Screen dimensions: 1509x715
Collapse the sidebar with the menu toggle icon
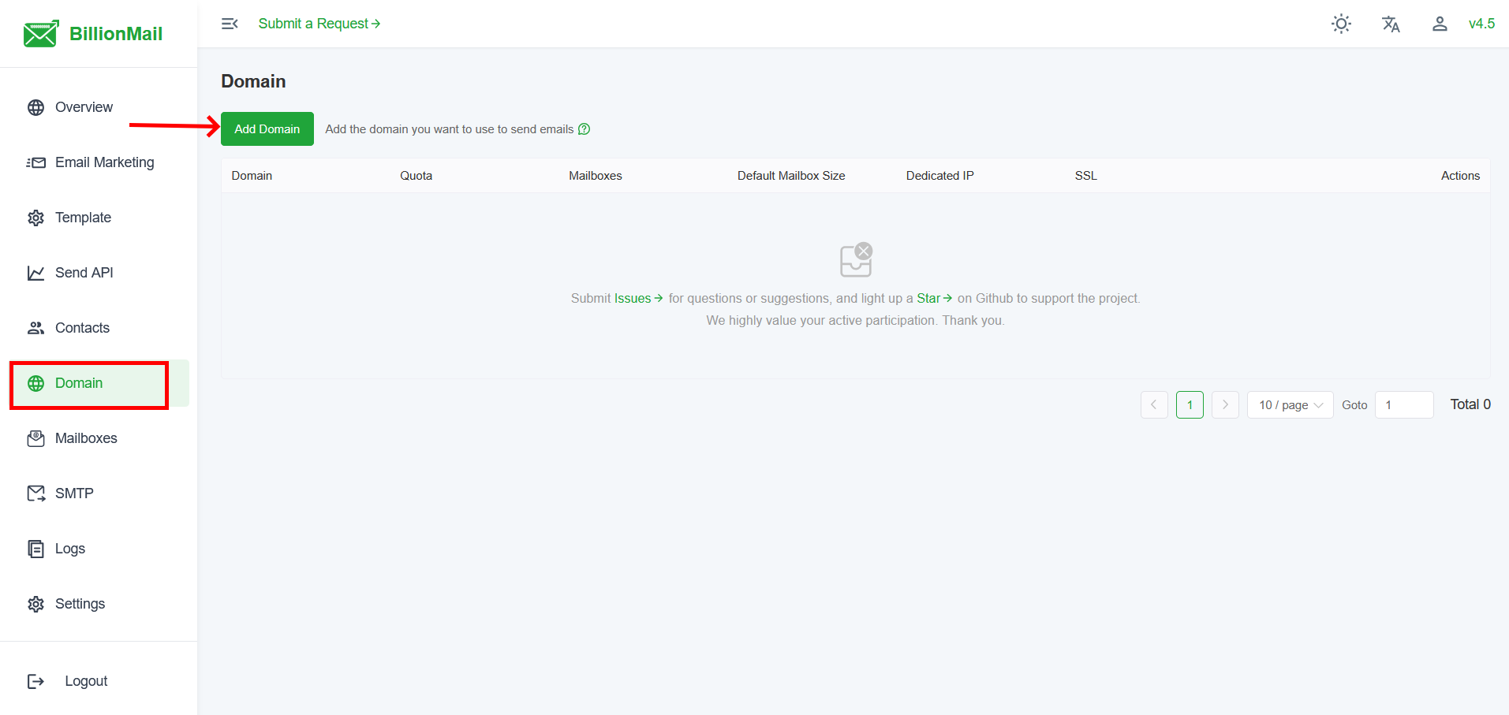230,24
